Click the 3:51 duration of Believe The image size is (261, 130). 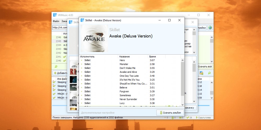pos(152,87)
